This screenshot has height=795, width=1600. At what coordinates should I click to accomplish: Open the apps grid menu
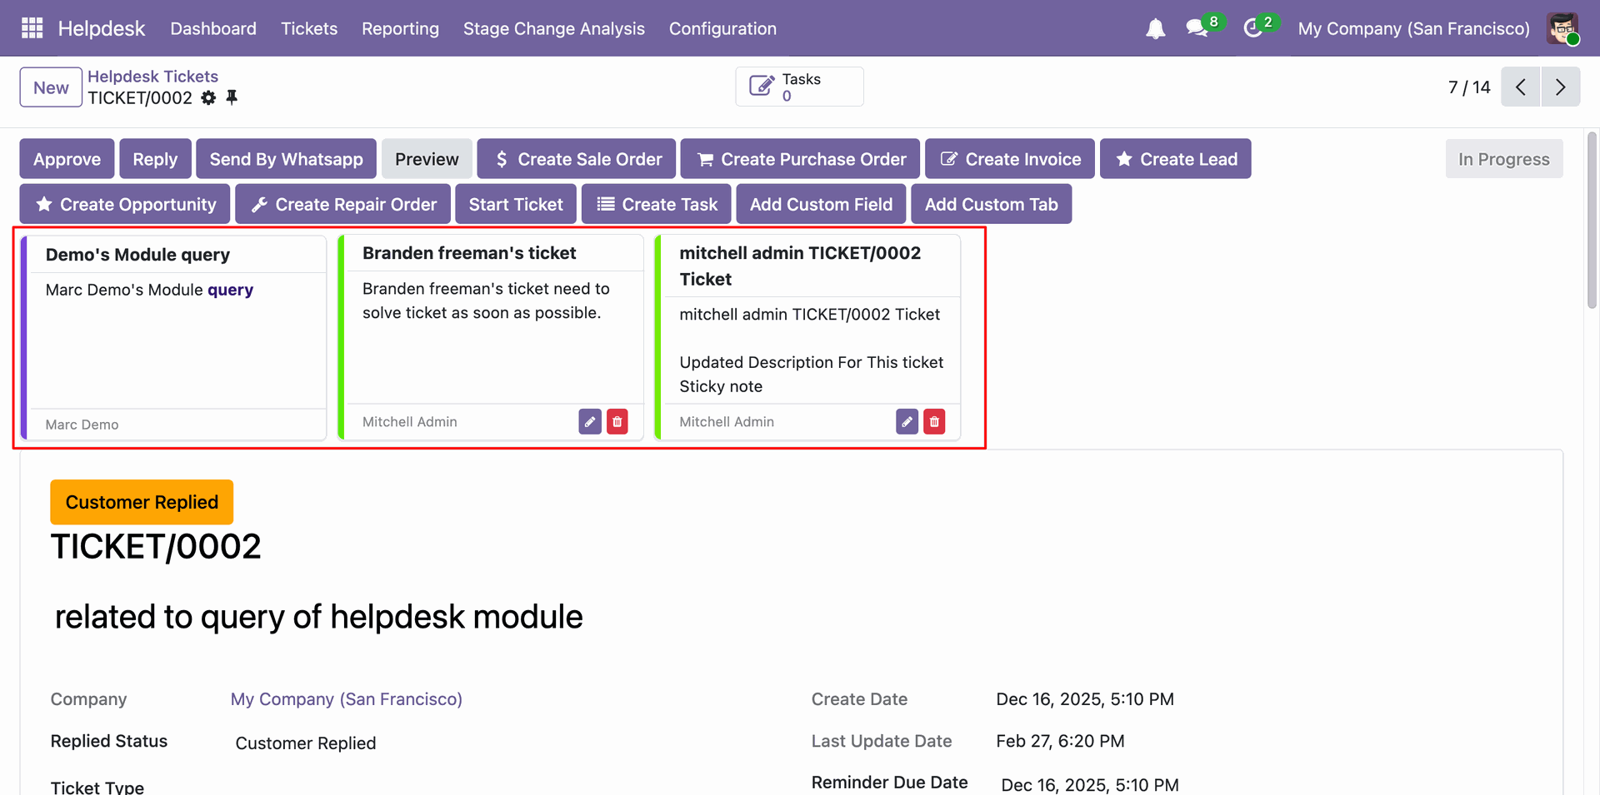click(x=32, y=28)
